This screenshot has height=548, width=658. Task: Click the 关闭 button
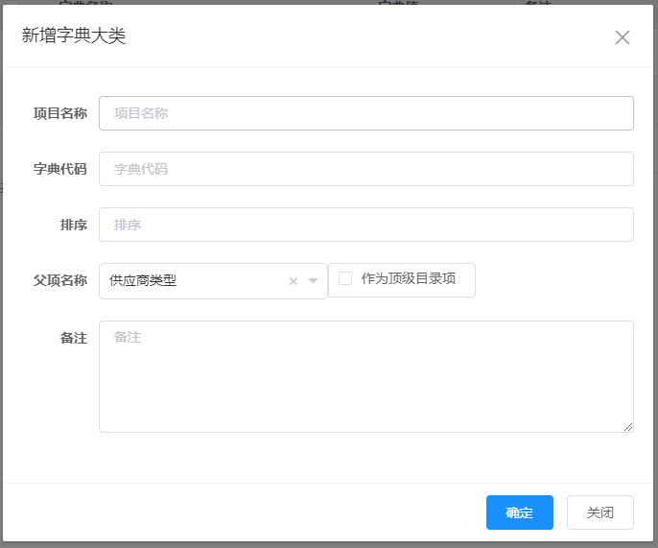click(x=600, y=512)
